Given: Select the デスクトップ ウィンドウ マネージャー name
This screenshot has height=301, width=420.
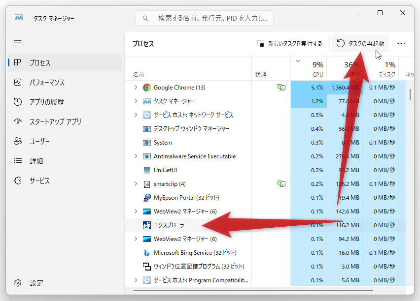Looking at the screenshot, I should coord(192,129).
